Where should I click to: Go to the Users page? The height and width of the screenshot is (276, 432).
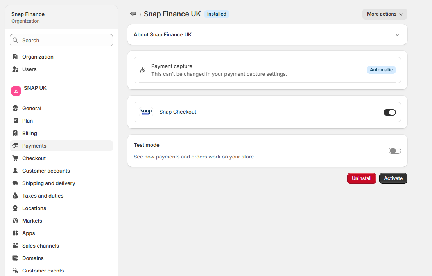pyautogui.click(x=61, y=69)
